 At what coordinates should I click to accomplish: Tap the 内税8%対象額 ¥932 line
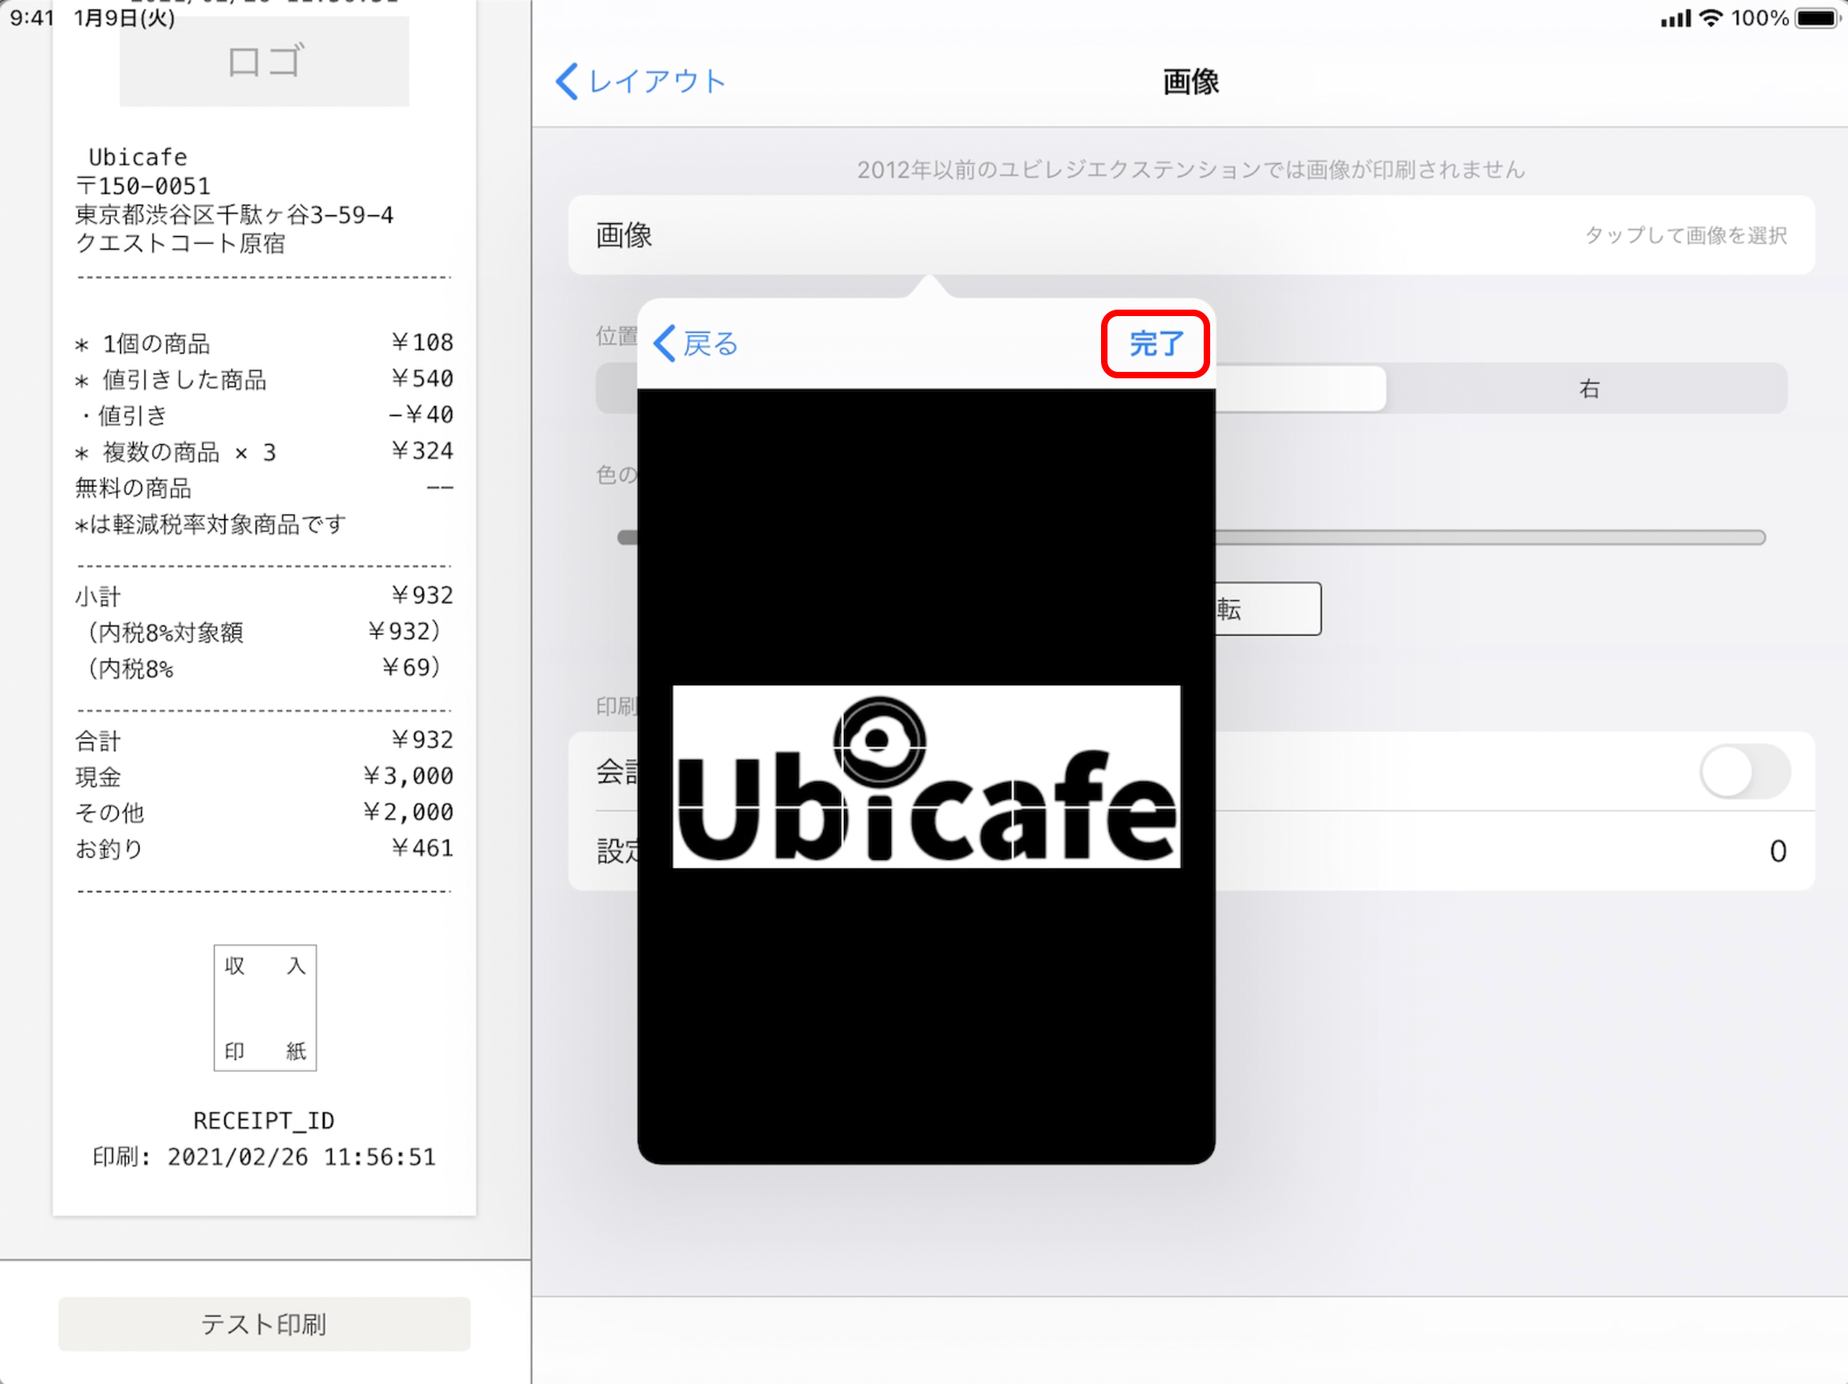[264, 631]
